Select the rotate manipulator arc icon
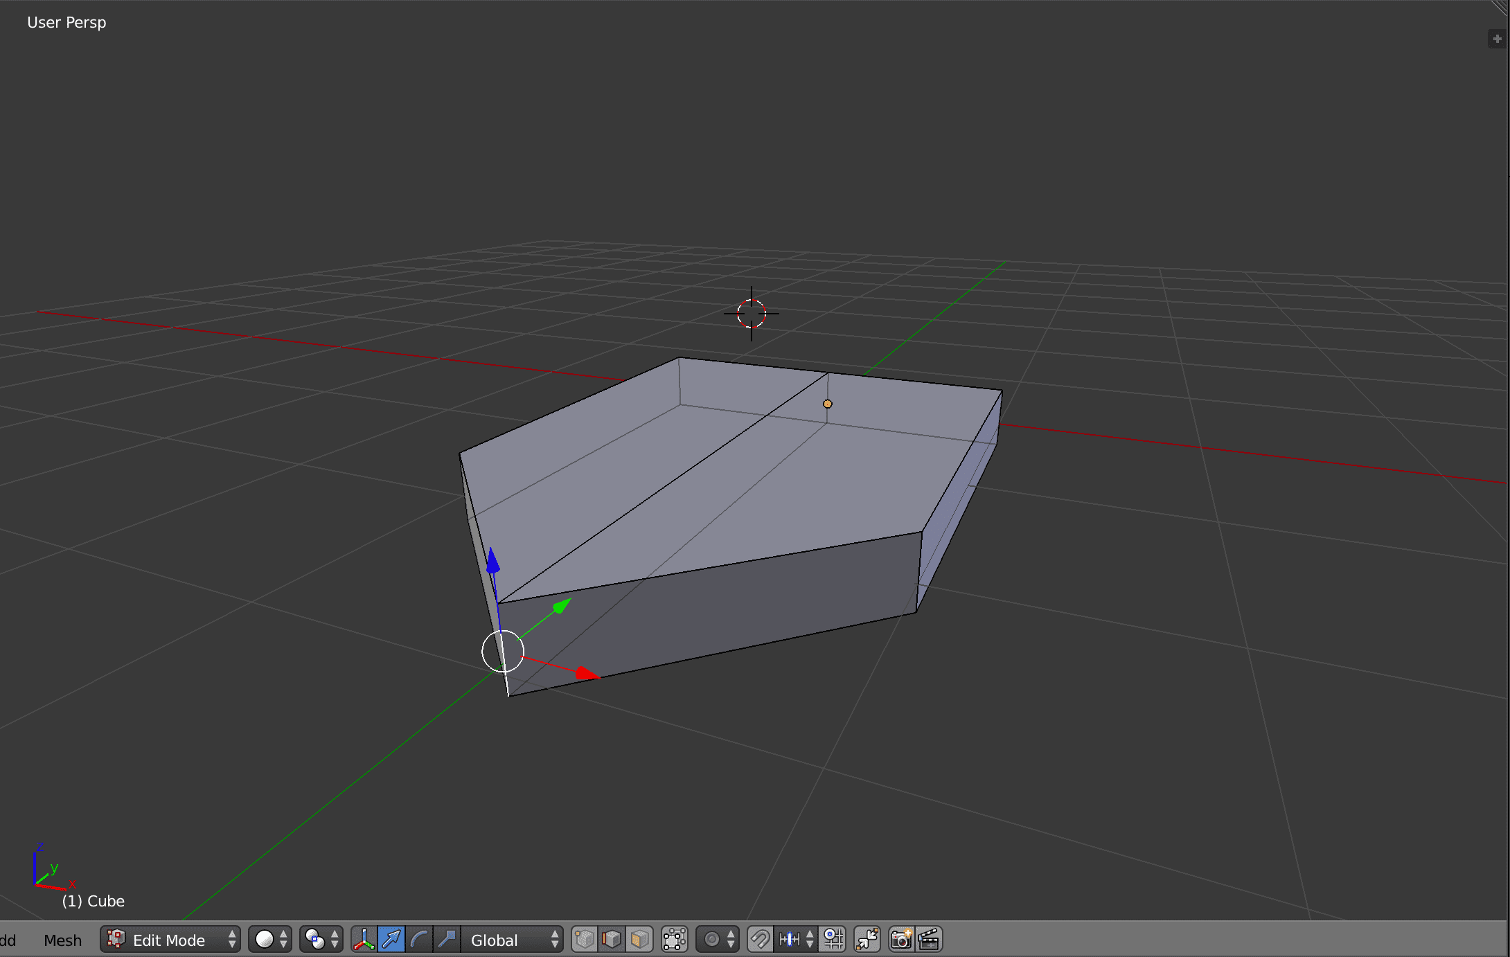The height and width of the screenshot is (957, 1510). tap(419, 940)
